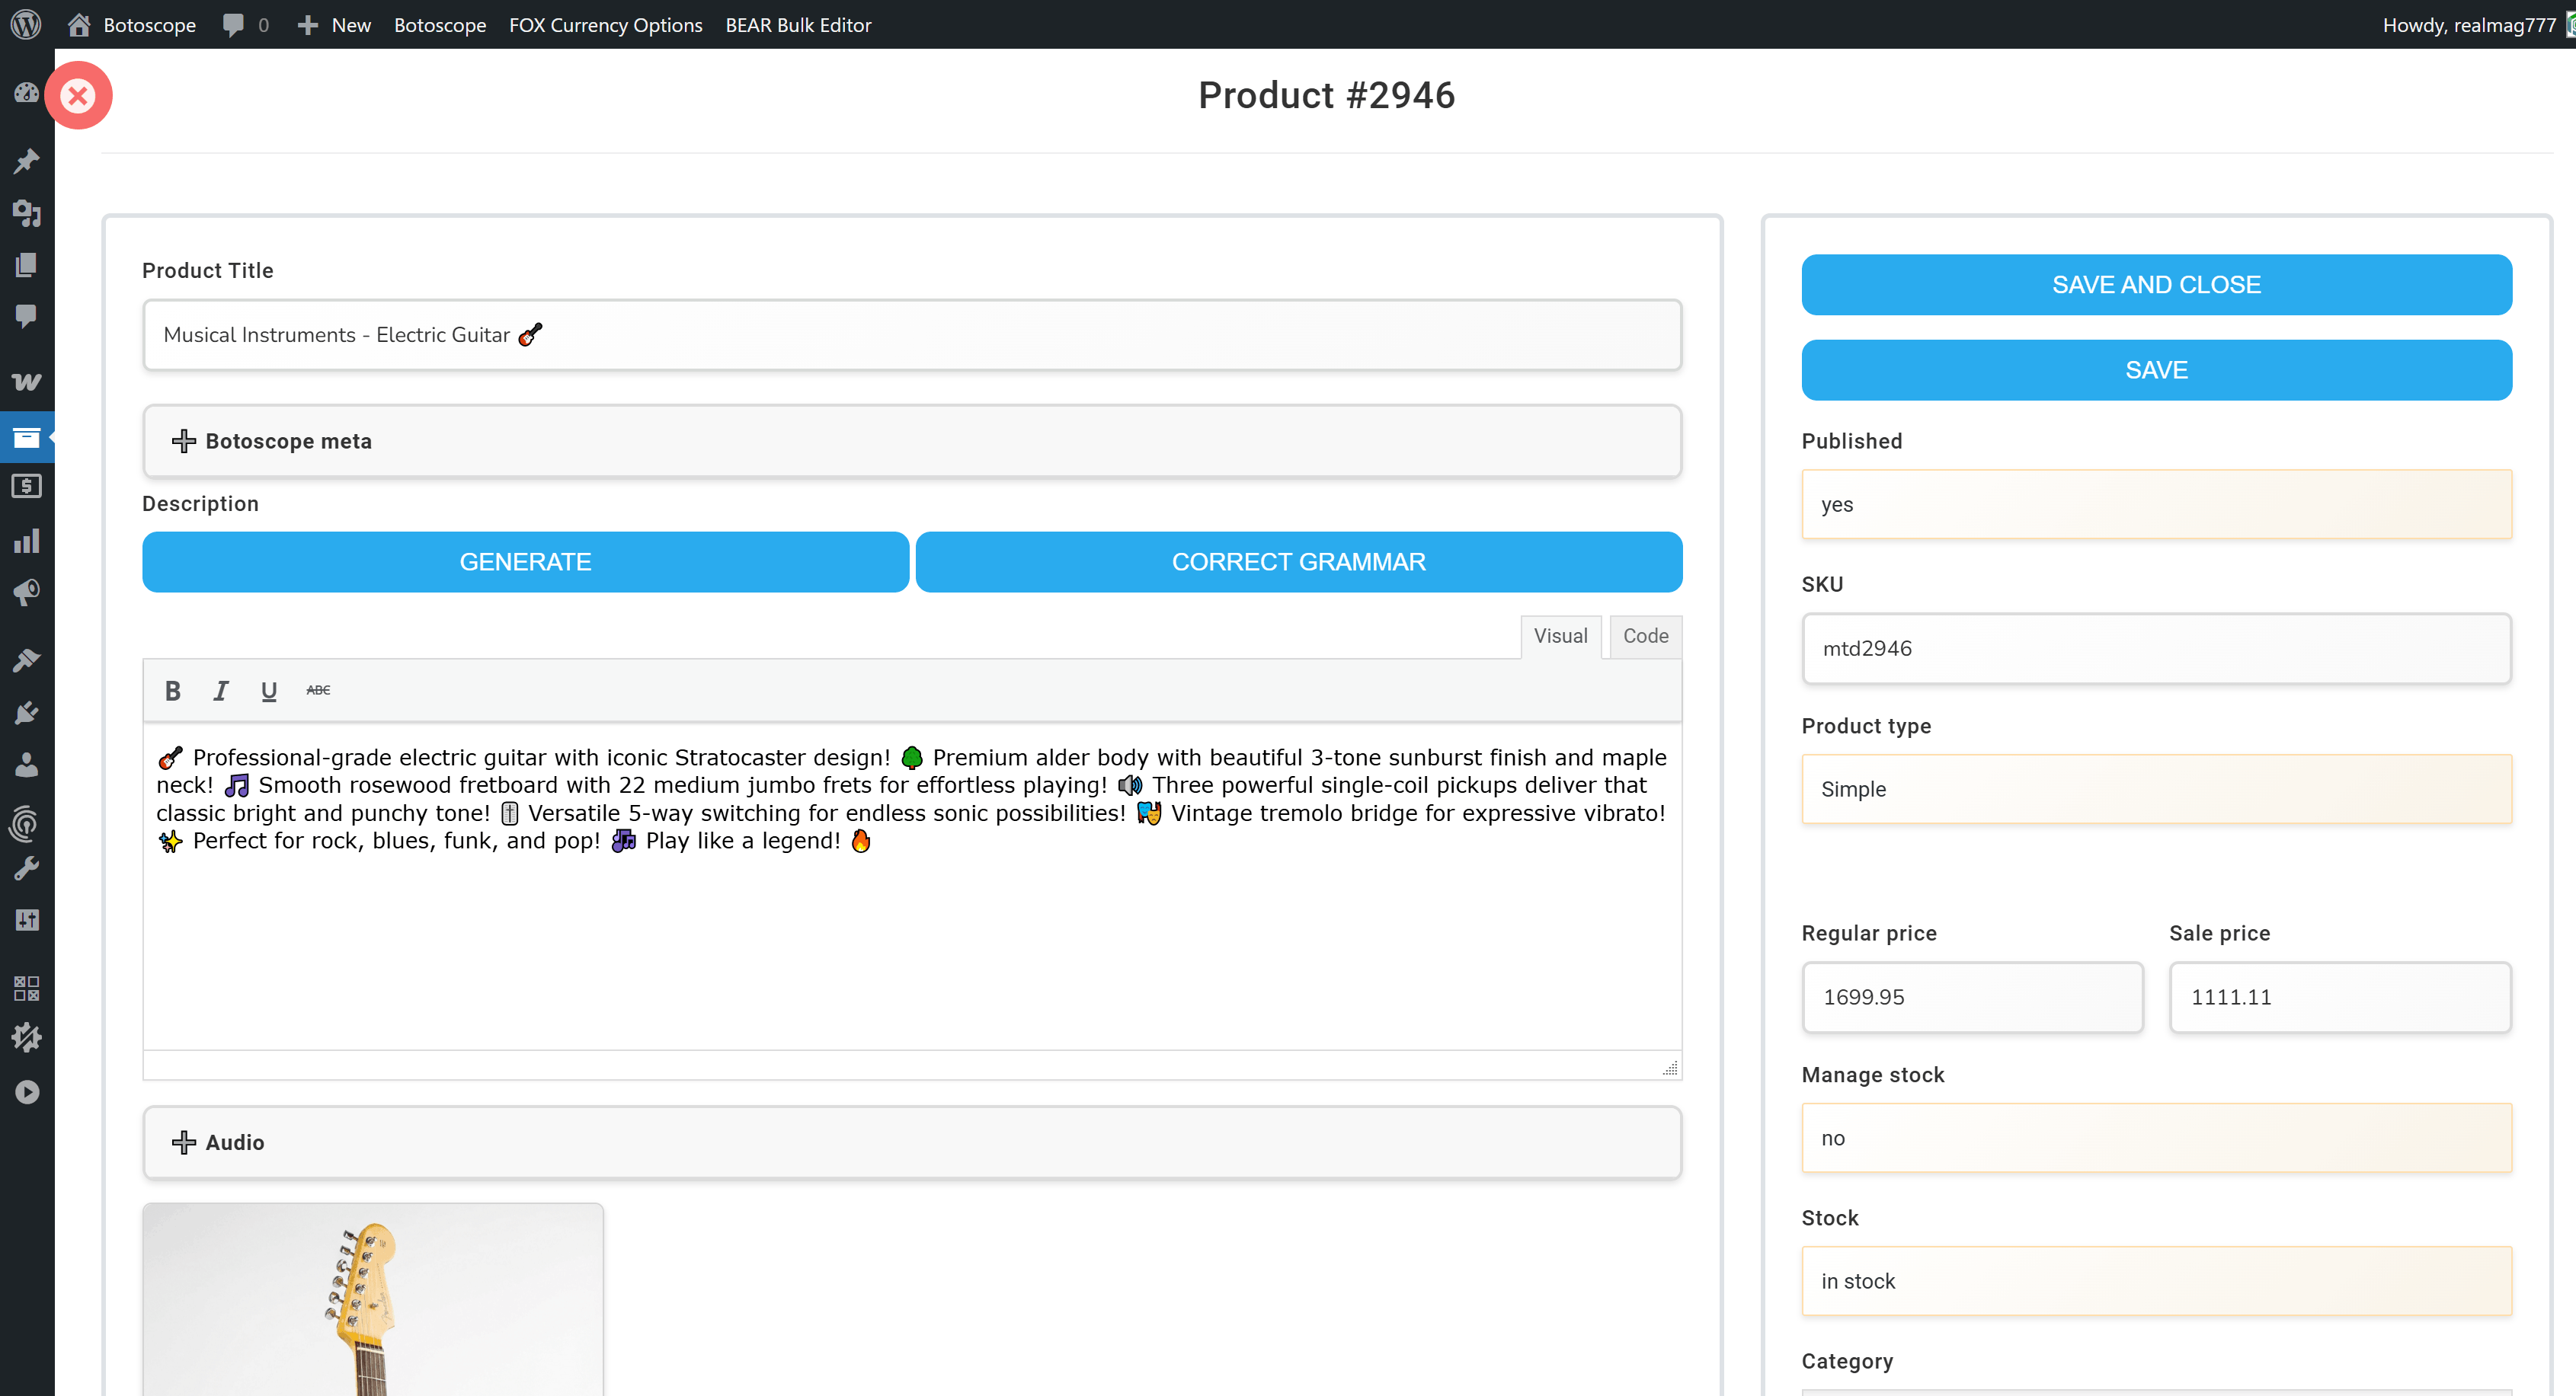Open the Published yes dropdown

pyautogui.click(x=2155, y=503)
